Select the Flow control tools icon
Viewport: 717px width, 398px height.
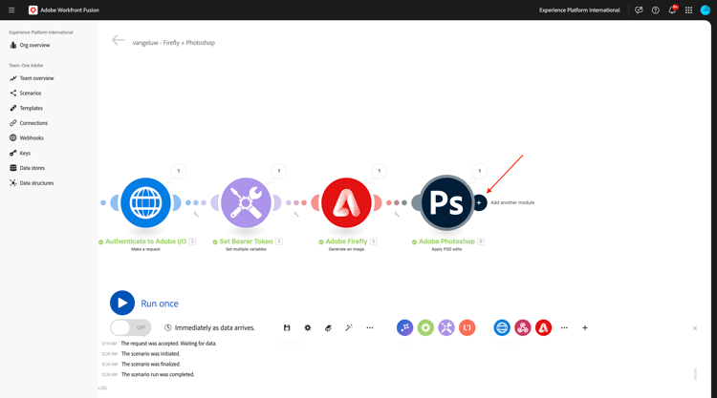(404, 327)
